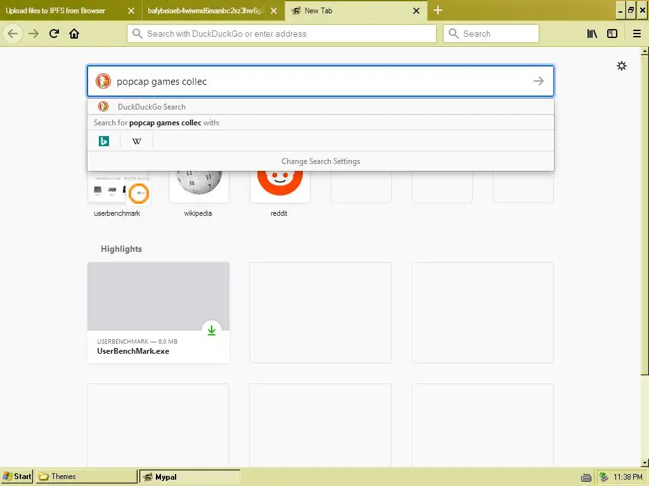Click the green download icon on highlight
649x486 pixels.
pos(212,330)
